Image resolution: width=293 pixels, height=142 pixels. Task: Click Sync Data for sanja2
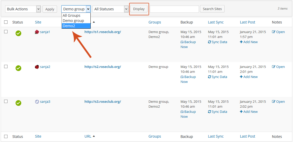[x=218, y=77]
